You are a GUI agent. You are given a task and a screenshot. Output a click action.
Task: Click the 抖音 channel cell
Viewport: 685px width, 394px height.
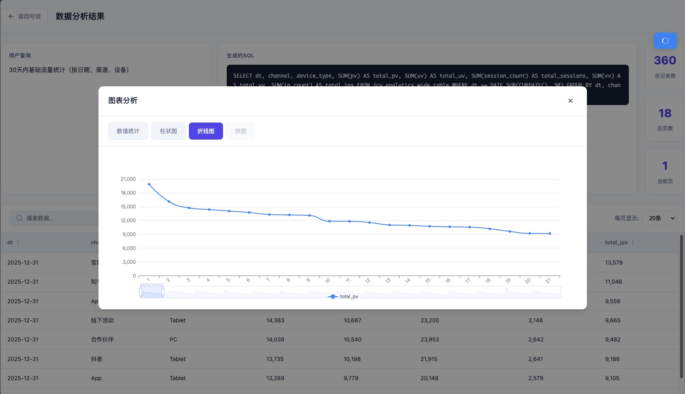coord(96,359)
